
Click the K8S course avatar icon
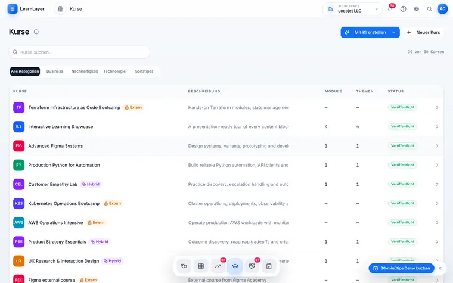[19, 203]
